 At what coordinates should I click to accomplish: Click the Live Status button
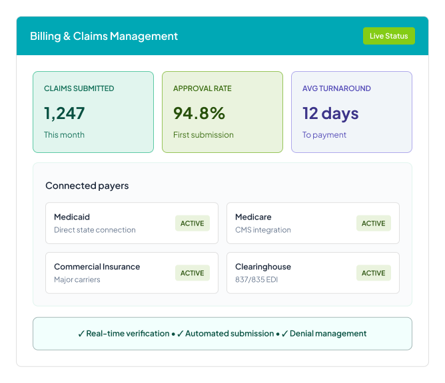388,36
